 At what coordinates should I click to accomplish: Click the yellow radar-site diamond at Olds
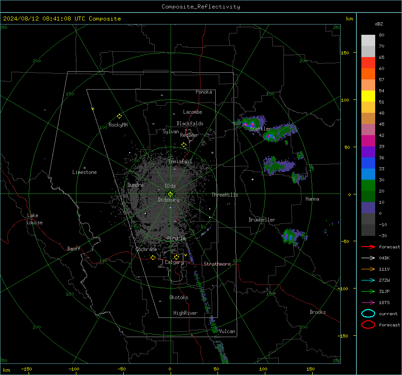pyautogui.click(x=171, y=194)
